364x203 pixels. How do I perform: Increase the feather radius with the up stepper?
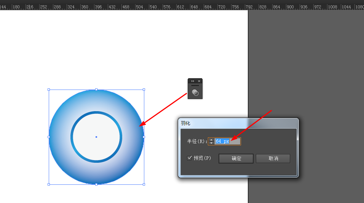click(211, 140)
